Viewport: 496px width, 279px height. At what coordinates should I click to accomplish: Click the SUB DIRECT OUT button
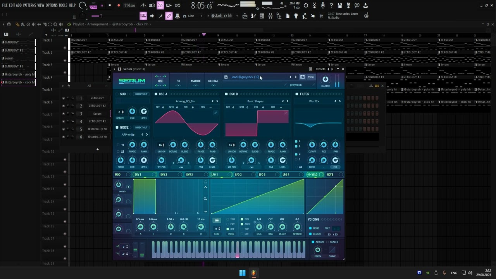tap(141, 94)
